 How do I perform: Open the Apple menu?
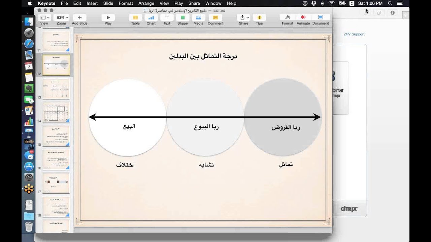[30, 3]
